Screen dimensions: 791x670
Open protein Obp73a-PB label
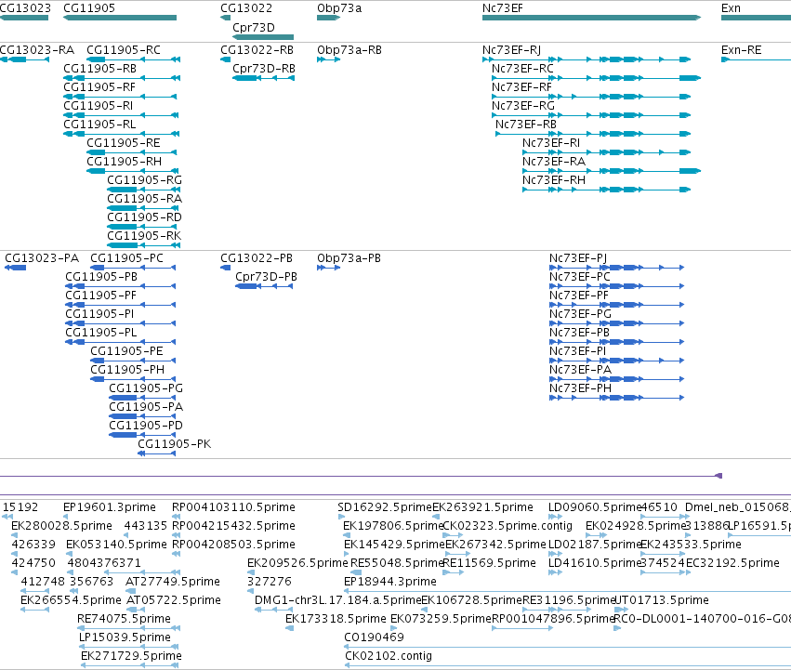pyautogui.click(x=349, y=258)
